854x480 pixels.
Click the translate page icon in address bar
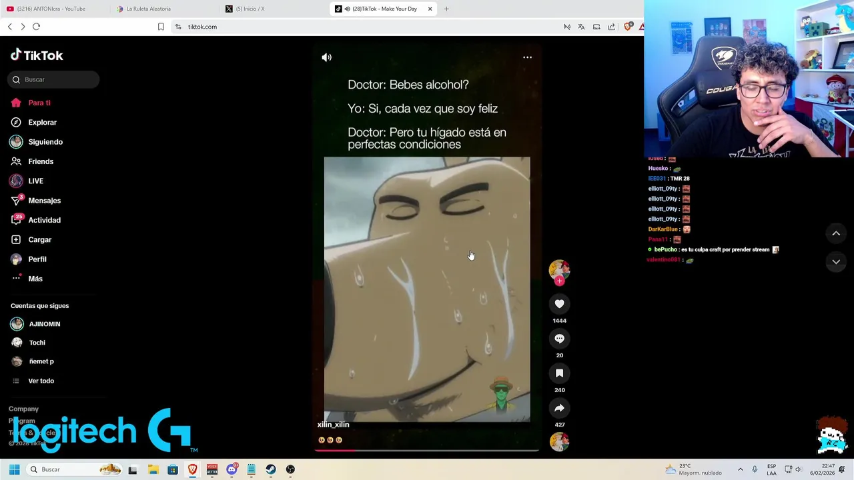tap(581, 27)
